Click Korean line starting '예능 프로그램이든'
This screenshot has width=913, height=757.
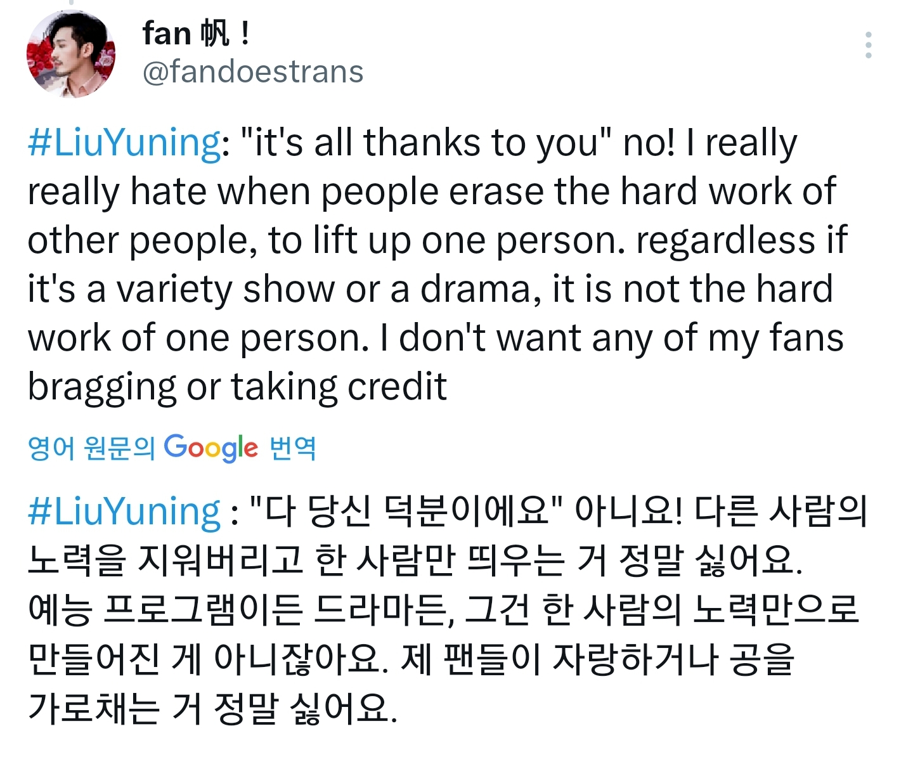(443, 609)
